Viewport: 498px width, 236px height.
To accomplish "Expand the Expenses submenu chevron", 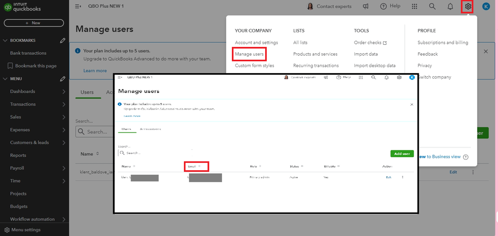I will point(64,130).
